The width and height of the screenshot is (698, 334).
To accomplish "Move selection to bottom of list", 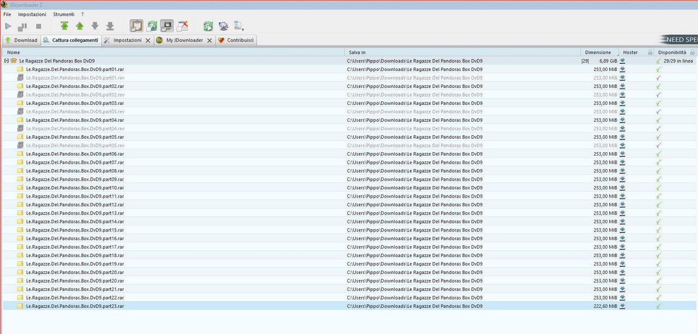I will tap(110, 26).
